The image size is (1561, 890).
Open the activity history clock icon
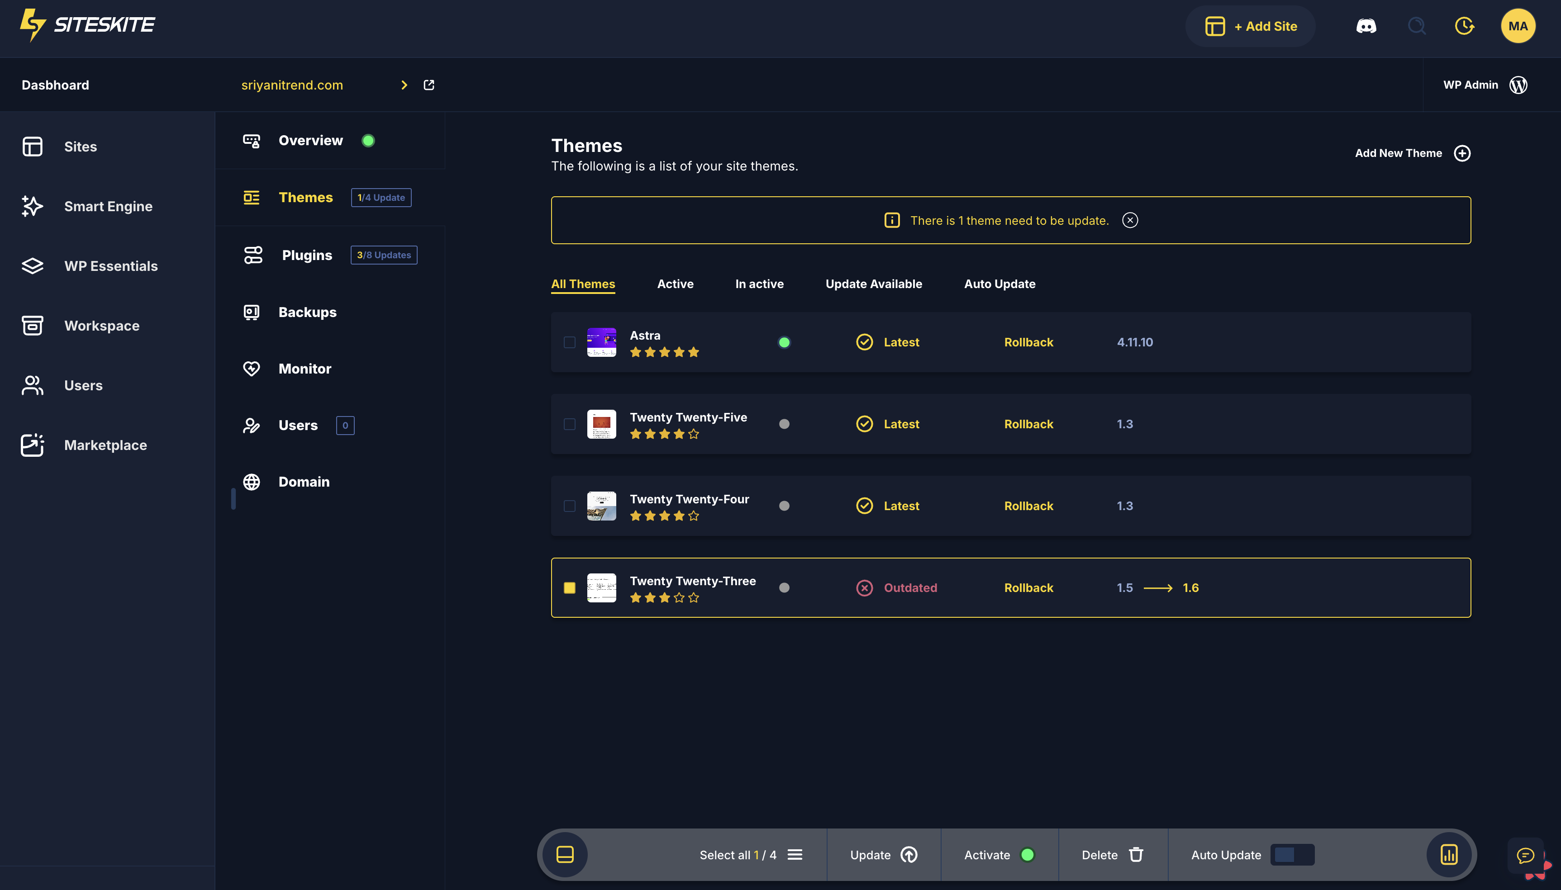(x=1464, y=26)
